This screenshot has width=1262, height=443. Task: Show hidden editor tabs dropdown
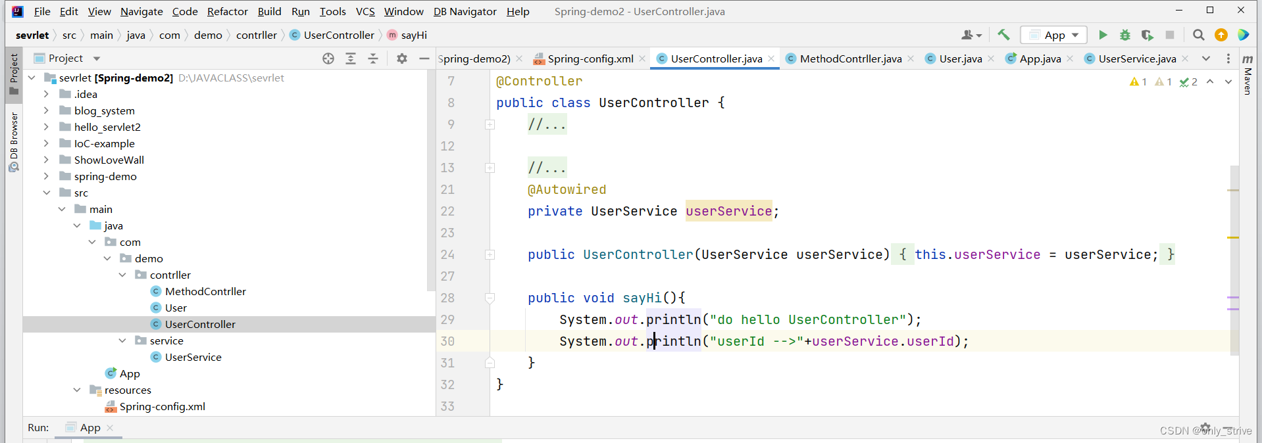tap(1206, 58)
